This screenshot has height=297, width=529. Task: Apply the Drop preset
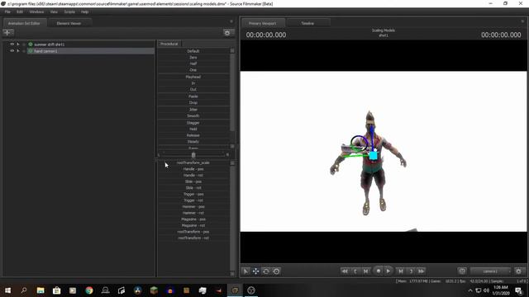tap(193, 102)
